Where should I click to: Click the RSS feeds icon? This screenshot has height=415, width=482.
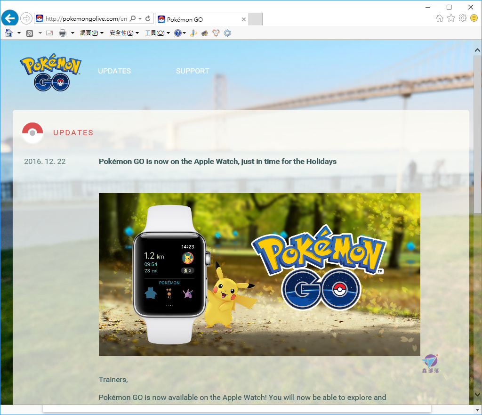(30, 33)
